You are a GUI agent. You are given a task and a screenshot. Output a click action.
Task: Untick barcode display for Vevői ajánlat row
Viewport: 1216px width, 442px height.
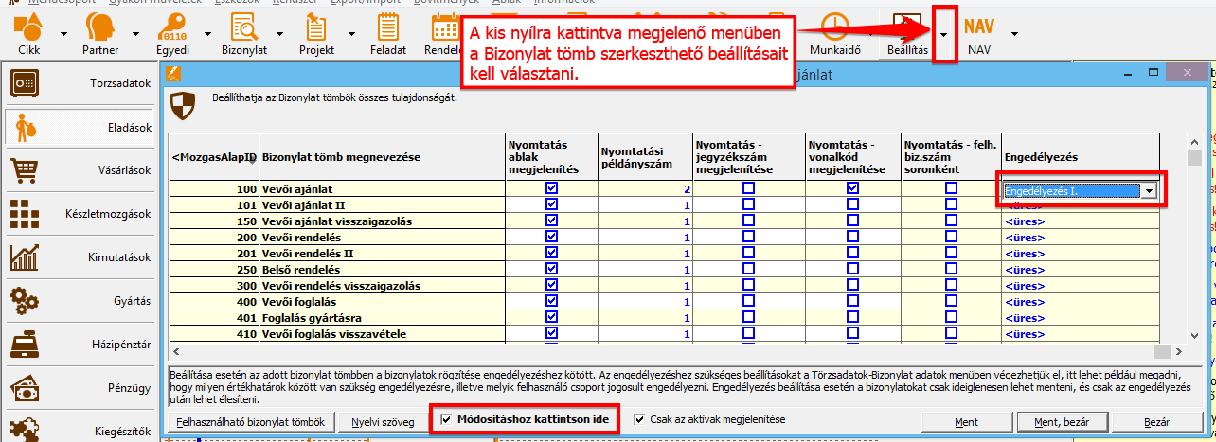852,188
